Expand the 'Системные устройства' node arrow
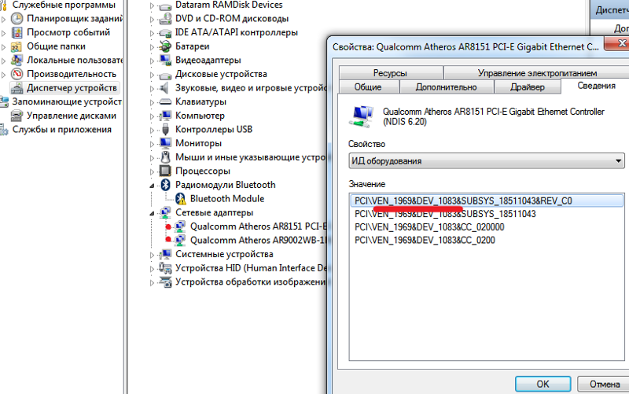Screen dimensions: 629x394 pos(152,255)
